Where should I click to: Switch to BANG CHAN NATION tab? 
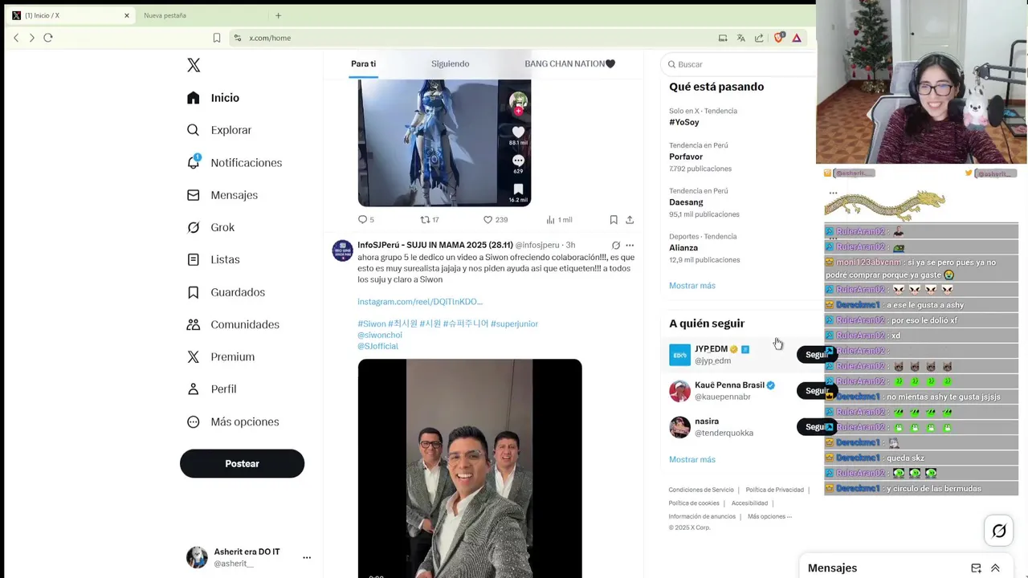click(x=569, y=63)
